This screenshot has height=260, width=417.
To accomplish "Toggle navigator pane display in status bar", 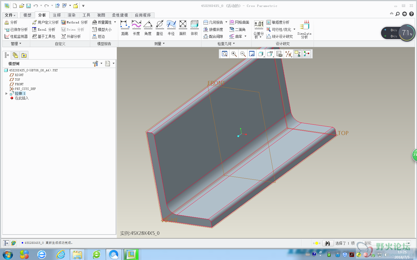I will click(x=6, y=243).
